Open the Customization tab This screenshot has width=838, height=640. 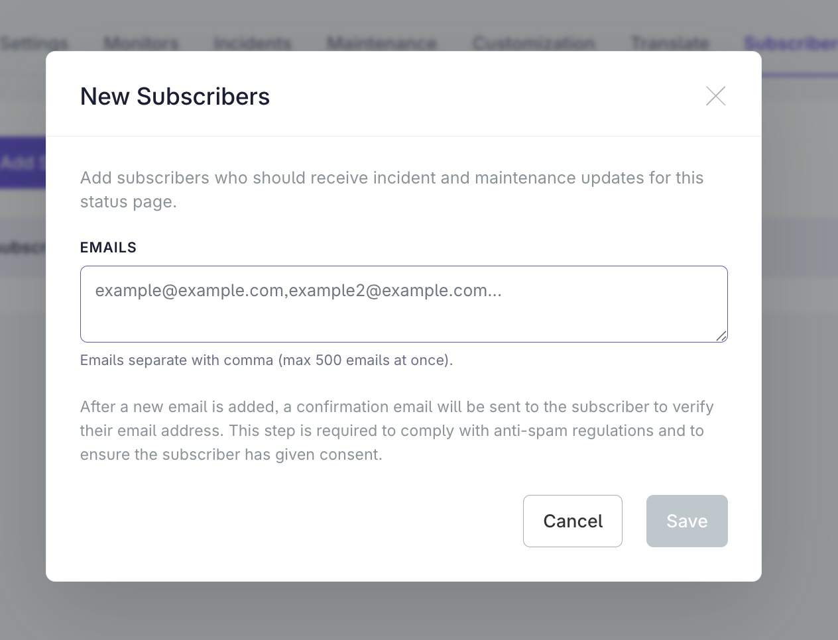coord(534,44)
